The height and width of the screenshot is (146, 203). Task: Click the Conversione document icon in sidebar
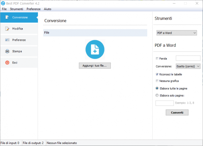point(7,17)
